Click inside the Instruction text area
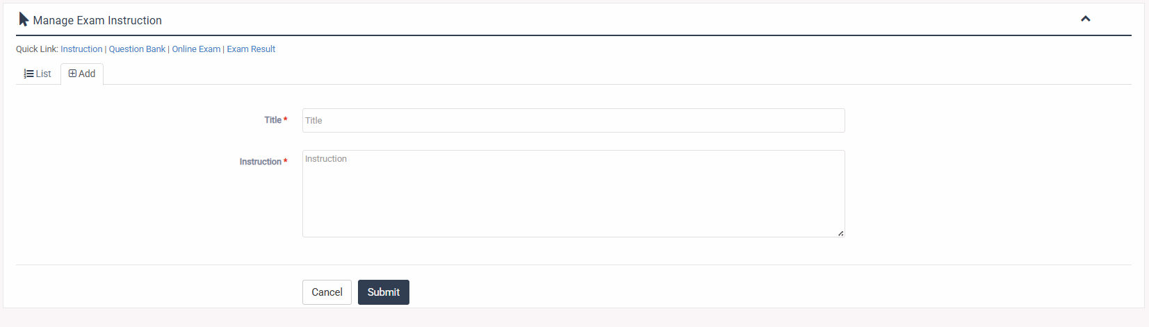 point(573,194)
